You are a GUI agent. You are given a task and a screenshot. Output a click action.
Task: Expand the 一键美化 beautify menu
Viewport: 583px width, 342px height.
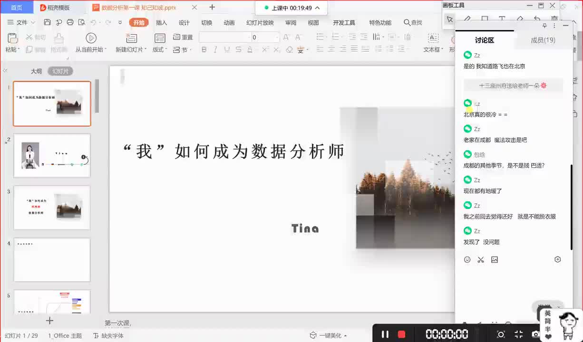[x=329, y=335]
